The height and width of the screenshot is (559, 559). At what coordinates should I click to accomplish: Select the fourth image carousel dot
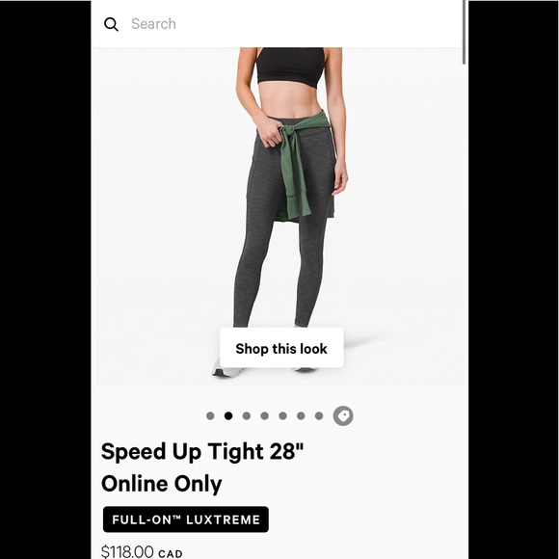click(264, 415)
